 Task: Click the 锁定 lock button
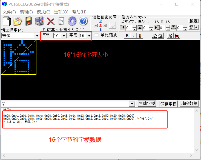[x=193, y=21]
